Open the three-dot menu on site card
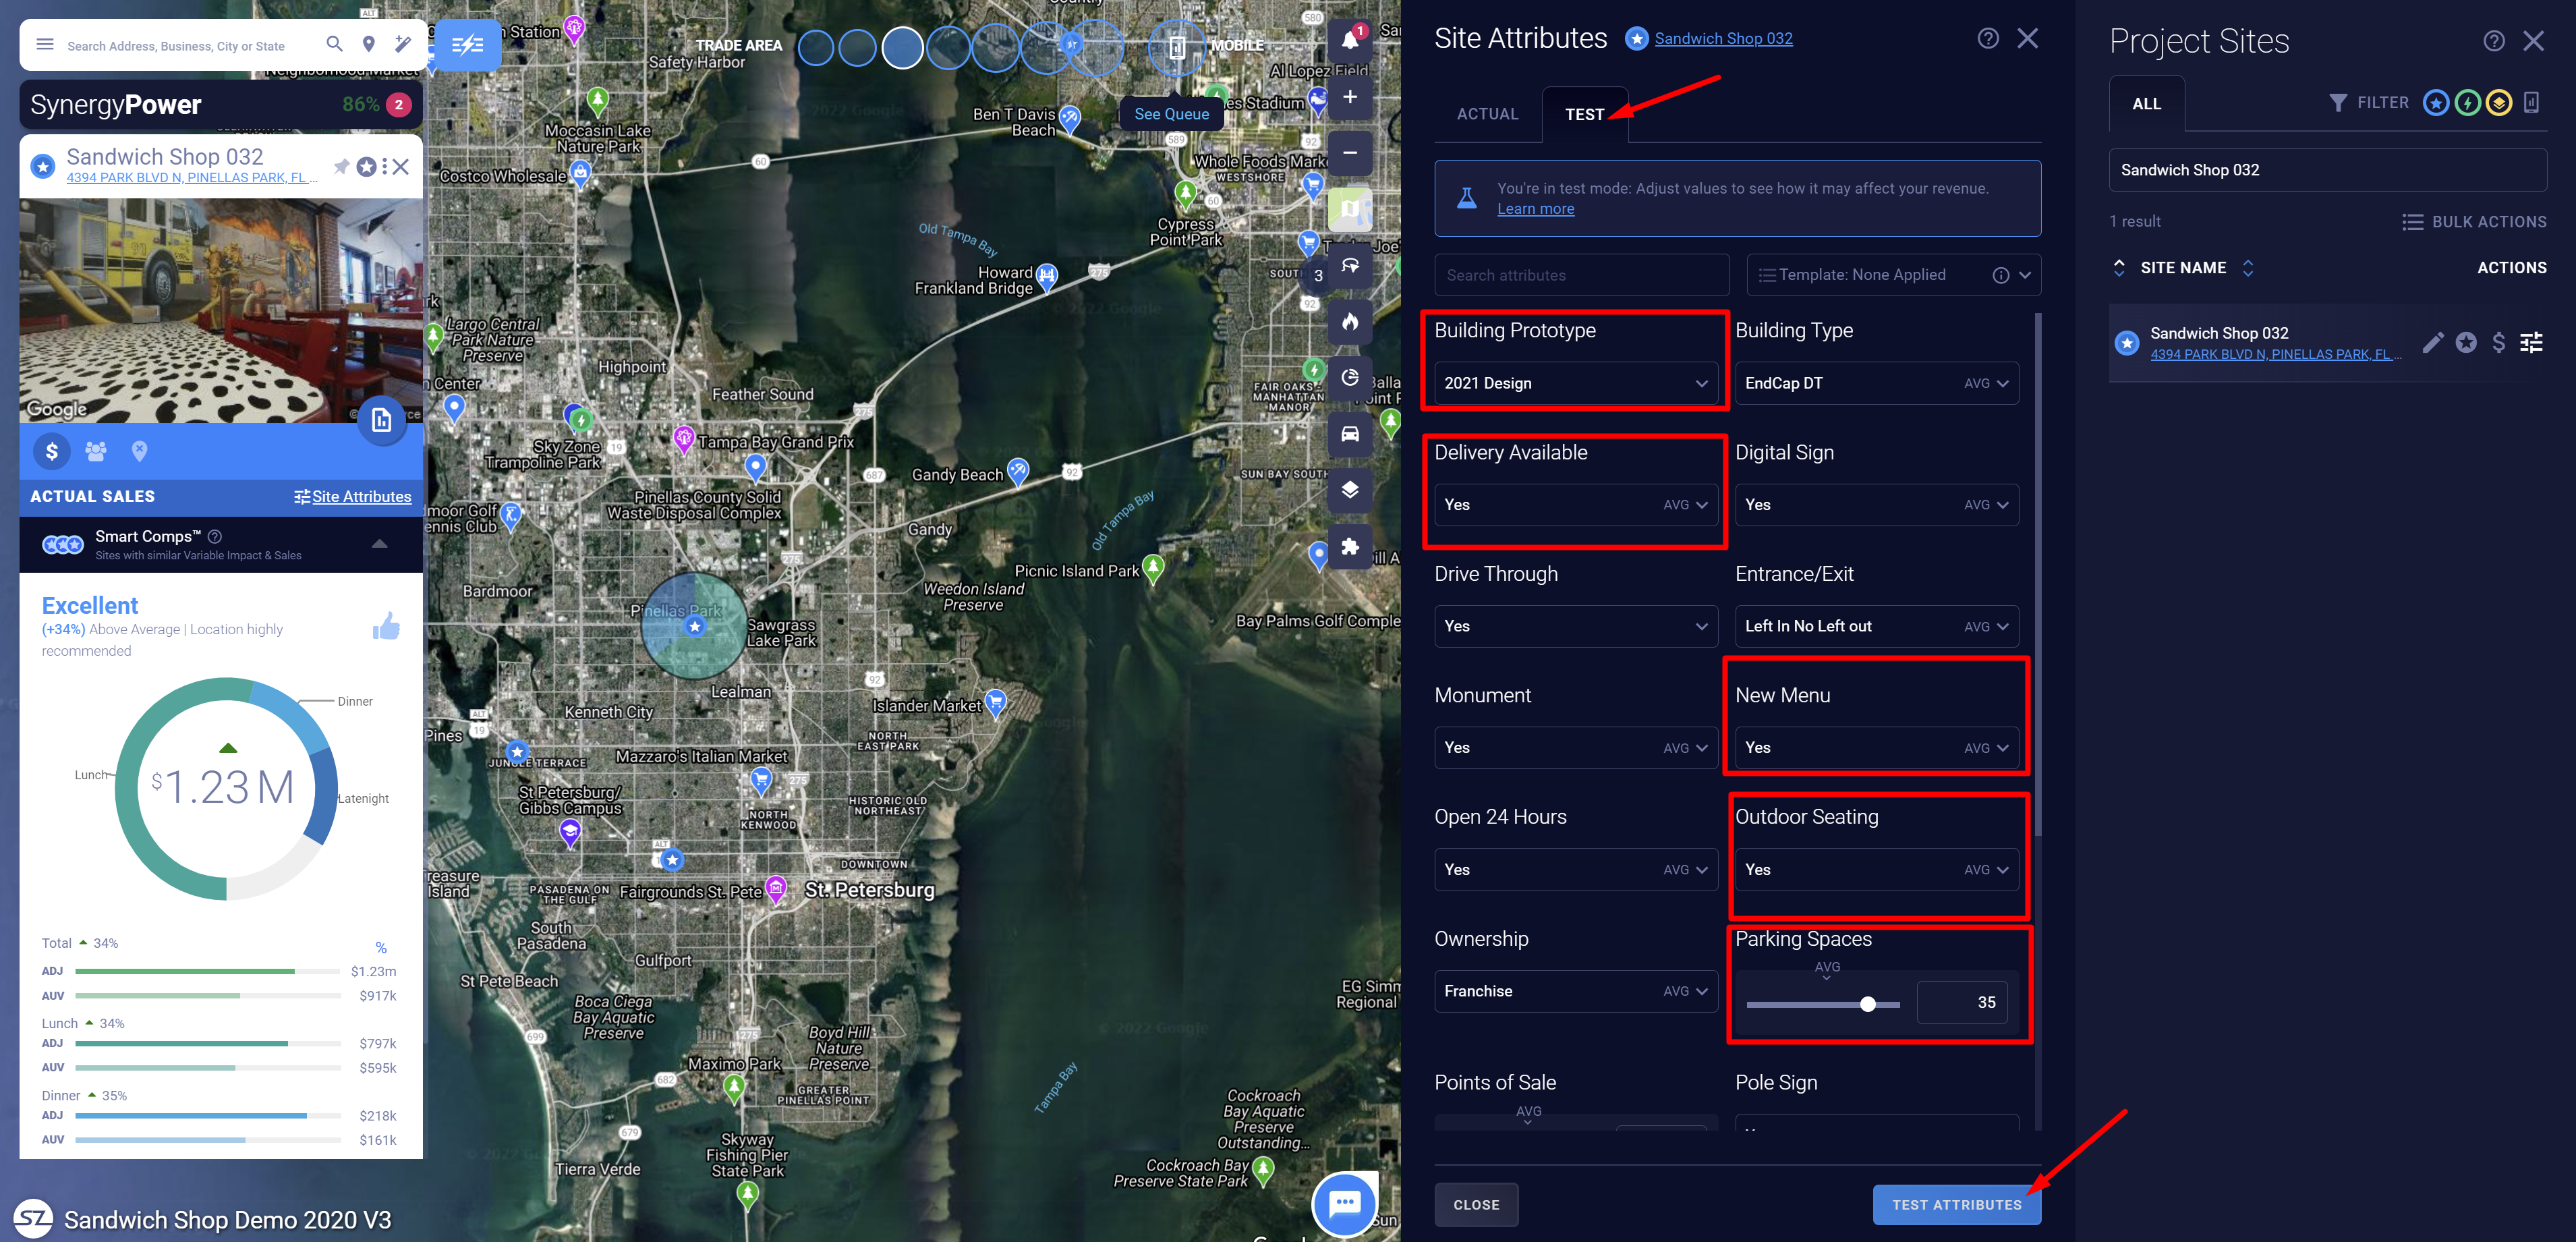2576x1242 pixels. tap(384, 166)
